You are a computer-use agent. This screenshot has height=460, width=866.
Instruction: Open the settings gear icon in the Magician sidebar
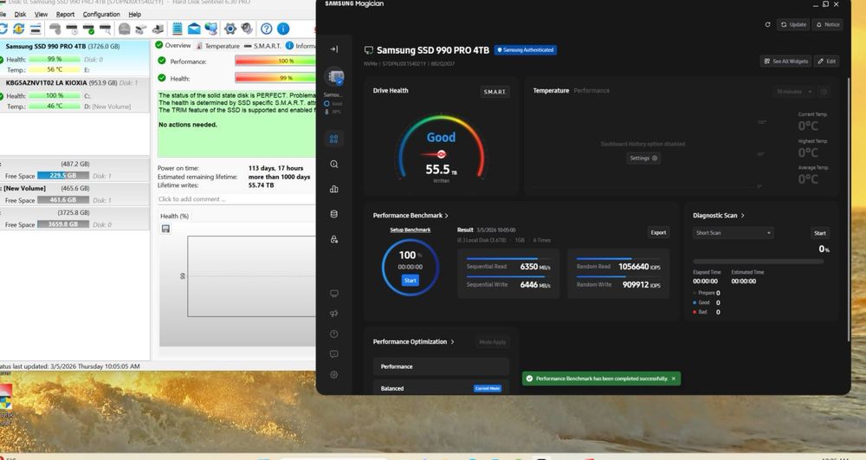click(333, 374)
